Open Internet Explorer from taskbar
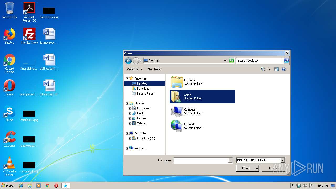The width and height of the screenshot is (336, 189). [21, 186]
